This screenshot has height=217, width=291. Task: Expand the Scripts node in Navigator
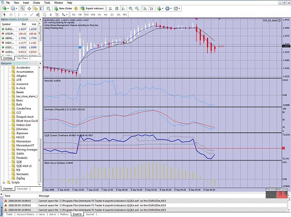pyautogui.click(x=4, y=183)
